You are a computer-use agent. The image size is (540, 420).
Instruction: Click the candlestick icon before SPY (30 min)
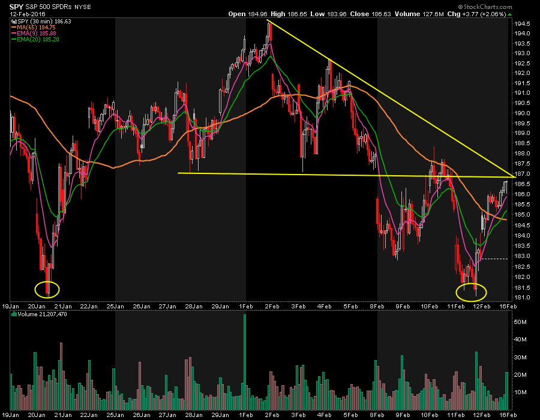tap(14, 22)
